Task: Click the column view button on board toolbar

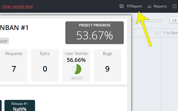Action: [174, 20]
